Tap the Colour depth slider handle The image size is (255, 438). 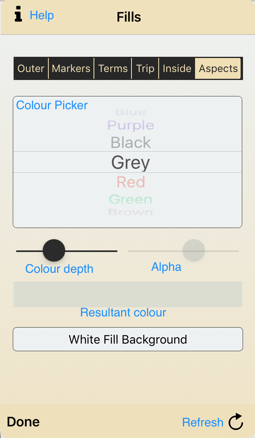point(54,250)
